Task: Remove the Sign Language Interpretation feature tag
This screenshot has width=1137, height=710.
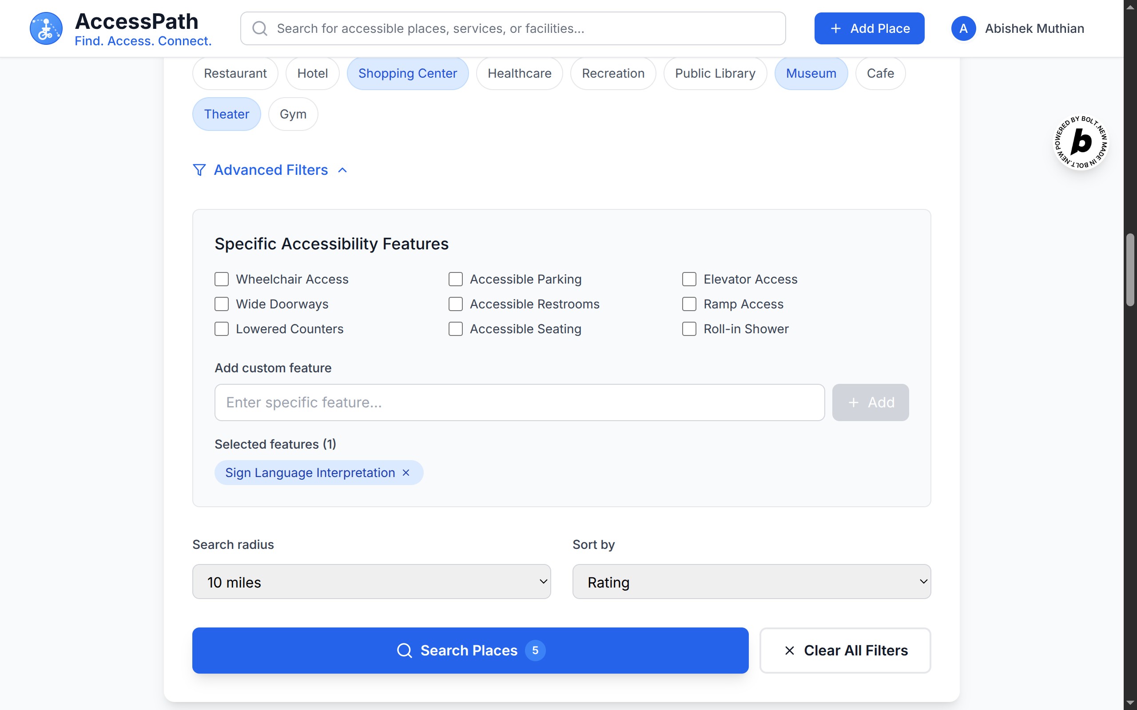Action: (406, 473)
